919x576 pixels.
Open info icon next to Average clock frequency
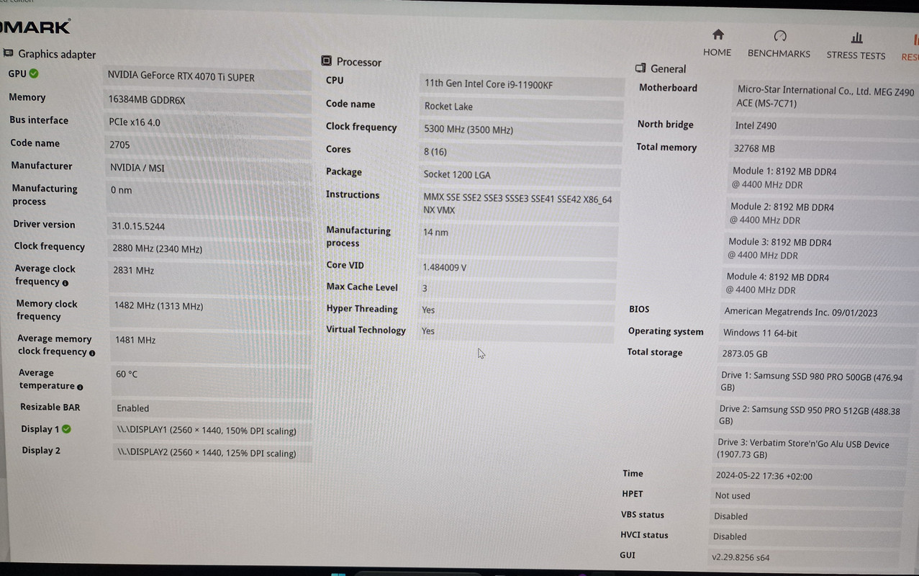pyautogui.click(x=65, y=283)
